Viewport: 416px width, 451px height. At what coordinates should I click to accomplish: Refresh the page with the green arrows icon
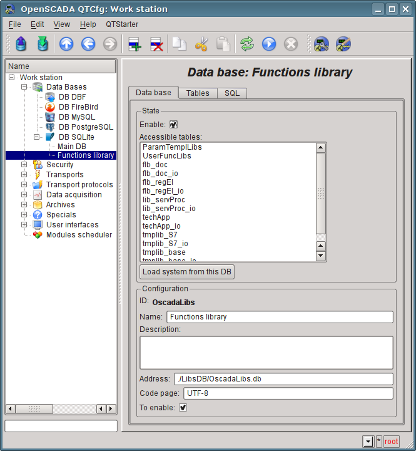tap(247, 44)
